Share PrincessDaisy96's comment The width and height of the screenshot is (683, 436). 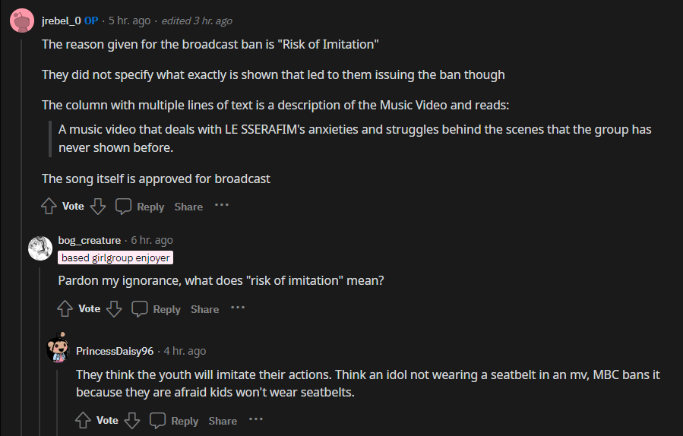tap(223, 421)
